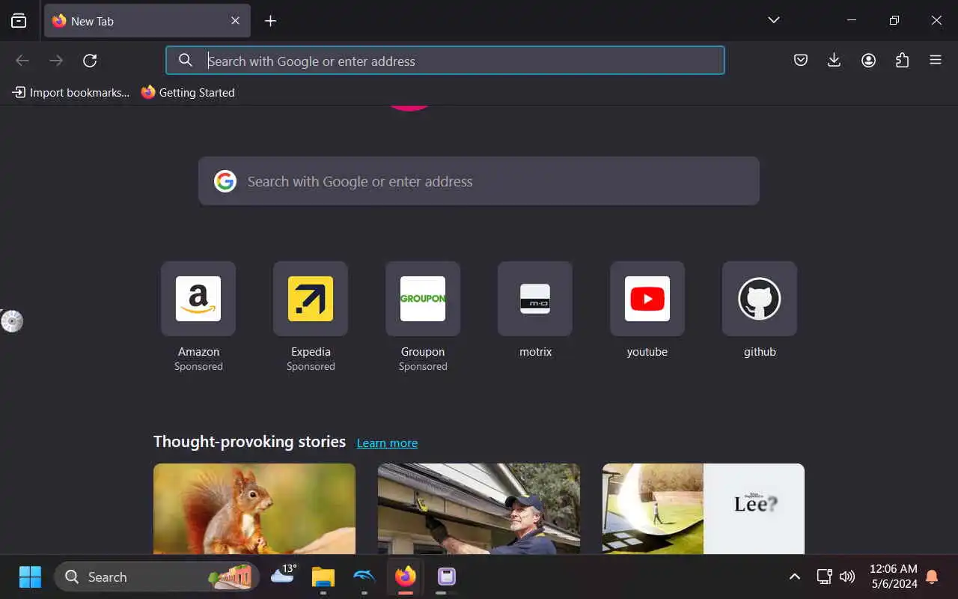958x599 pixels.
Task: Go forward one page
Action: click(56, 61)
